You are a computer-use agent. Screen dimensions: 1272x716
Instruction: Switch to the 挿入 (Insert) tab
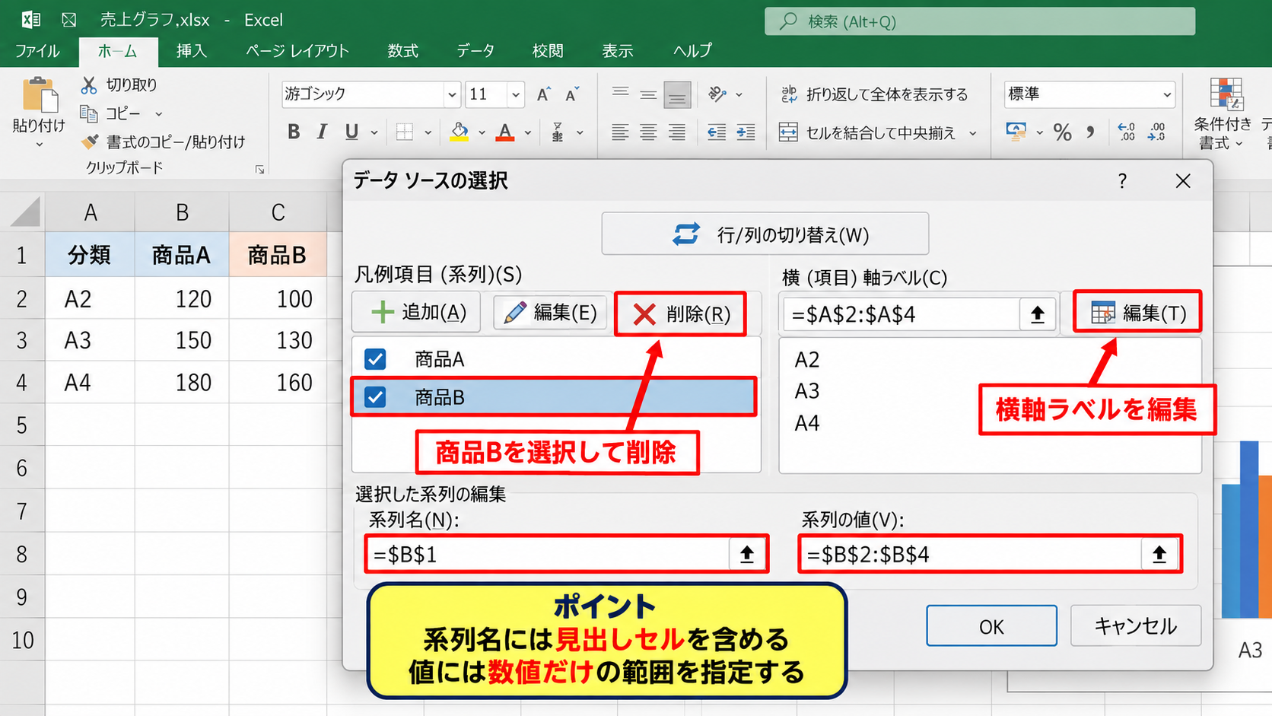pyautogui.click(x=192, y=51)
